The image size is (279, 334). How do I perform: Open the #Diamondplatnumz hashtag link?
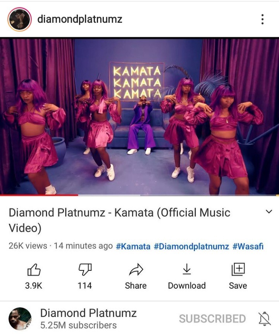pyautogui.click(x=191, y=246)
